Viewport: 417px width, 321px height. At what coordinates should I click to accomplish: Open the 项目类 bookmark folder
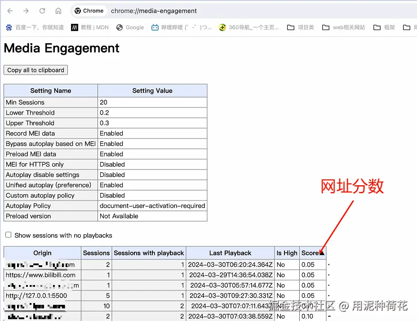click(301, 27)
